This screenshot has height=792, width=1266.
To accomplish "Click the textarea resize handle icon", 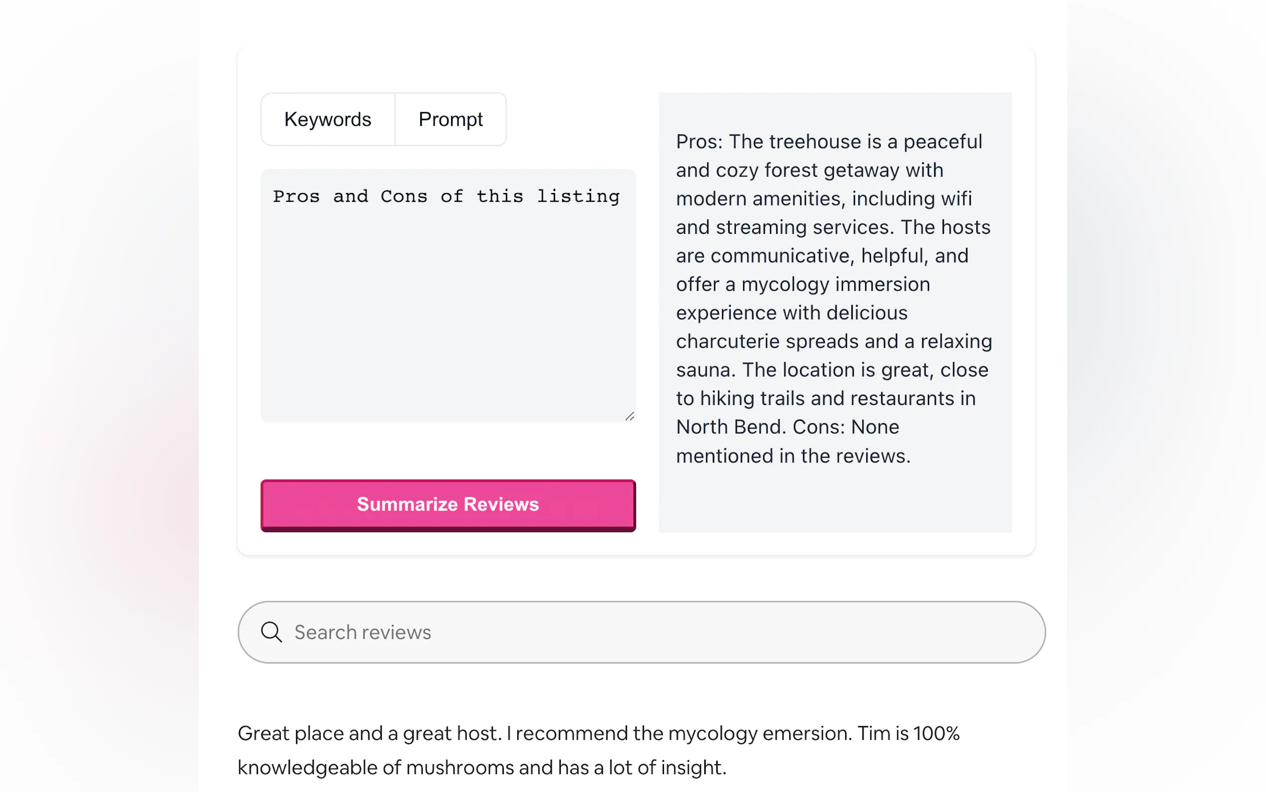I will [x=630, y=416].
